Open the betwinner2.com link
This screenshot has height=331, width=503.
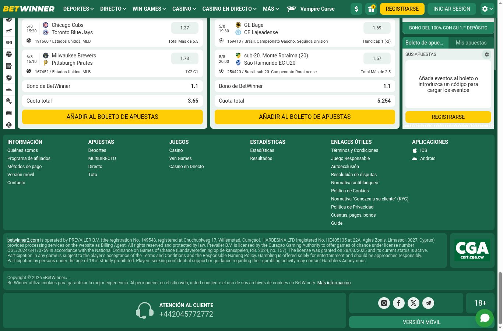pyautogui.click(x=23, y=240)
